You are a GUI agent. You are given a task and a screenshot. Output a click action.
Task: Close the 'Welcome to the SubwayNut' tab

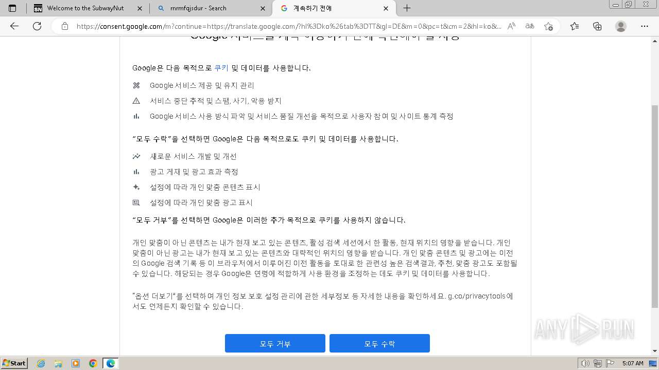click(140, 8)
